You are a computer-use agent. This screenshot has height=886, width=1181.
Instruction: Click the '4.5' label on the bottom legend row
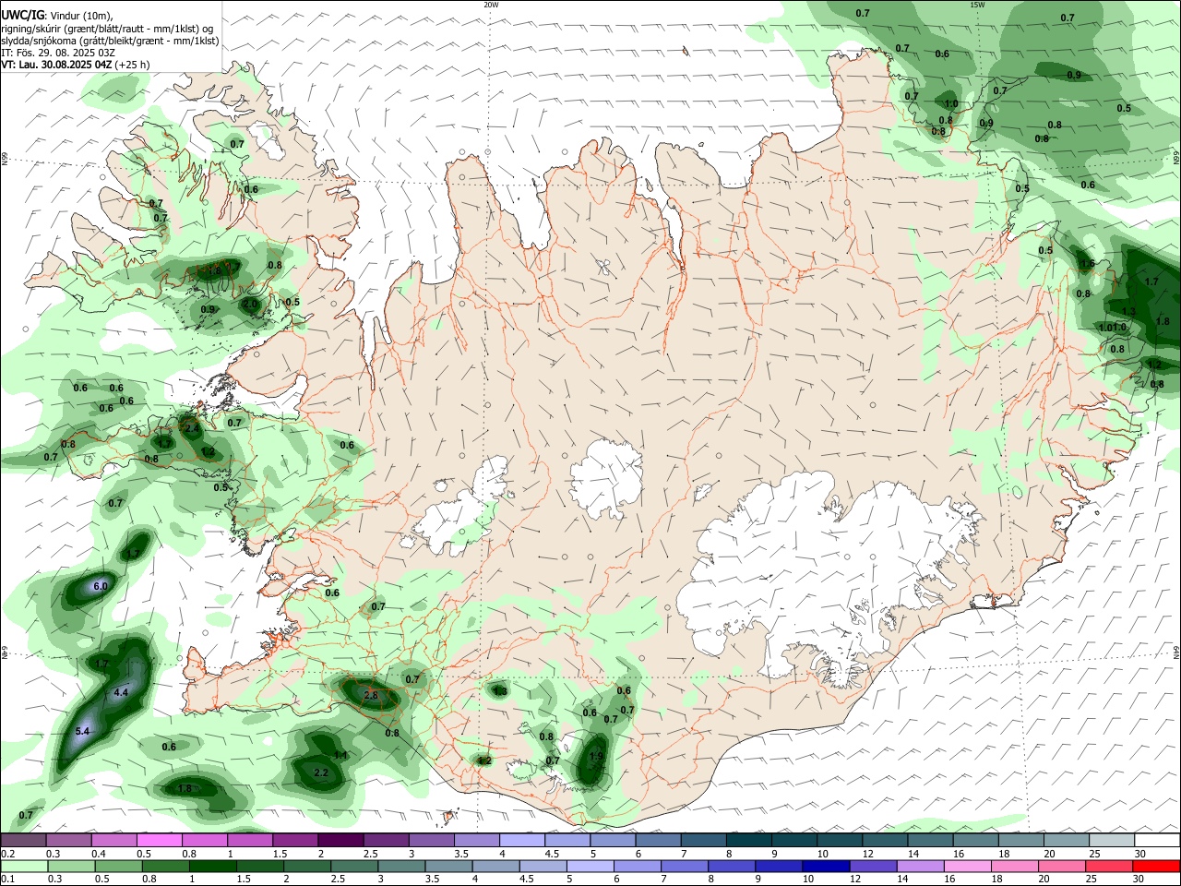pos(526,880)
